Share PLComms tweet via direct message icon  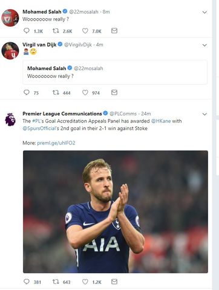114,282
